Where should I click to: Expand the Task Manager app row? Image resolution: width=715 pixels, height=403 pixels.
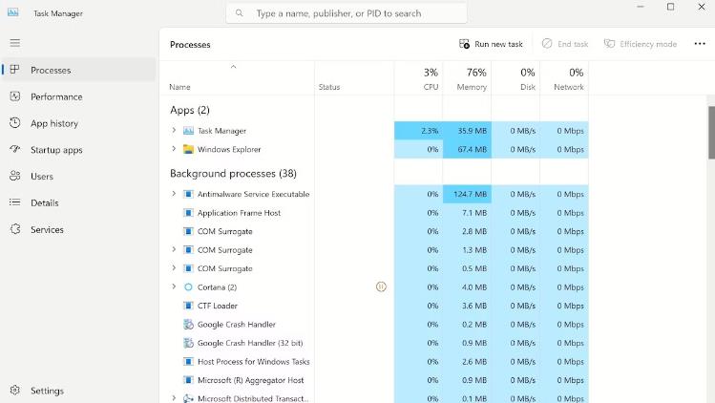click(x=174, y=131)
